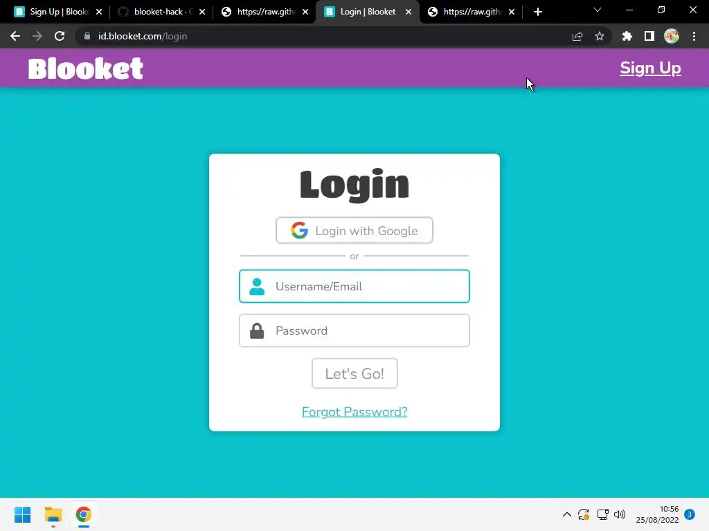The width and height of the screenshot is (709, 531).
Task: Focus the Password input field
Action: point(354,330)
